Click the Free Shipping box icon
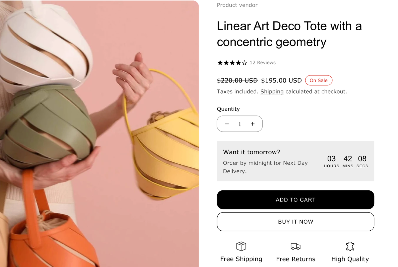 tap(241, 246)
